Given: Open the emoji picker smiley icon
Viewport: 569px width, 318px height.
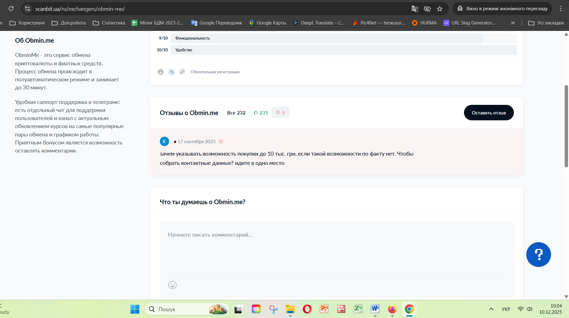Looking at the screenshot, I should pyautogui.click(x=173, y=285).
